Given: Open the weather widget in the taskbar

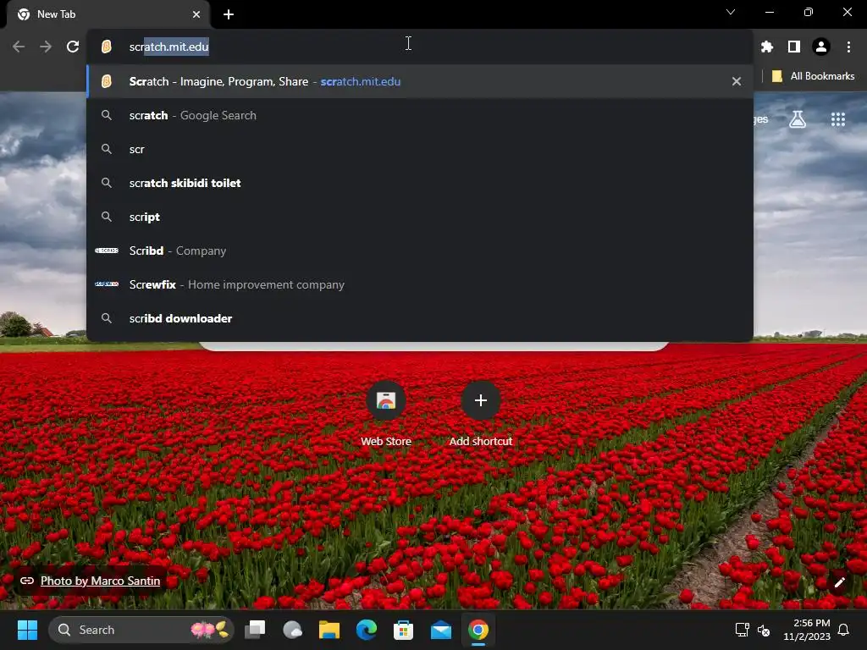Looking at the screenshot, I should (x=292, y=630).
